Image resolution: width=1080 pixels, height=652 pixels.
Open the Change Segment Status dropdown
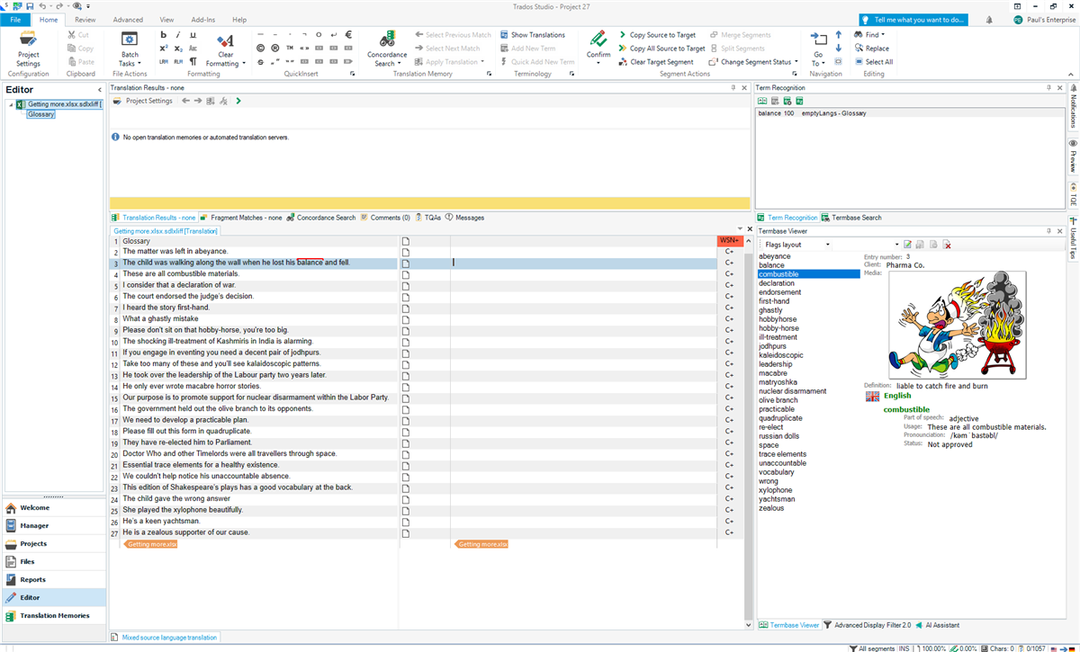click(x=754, y=62)
